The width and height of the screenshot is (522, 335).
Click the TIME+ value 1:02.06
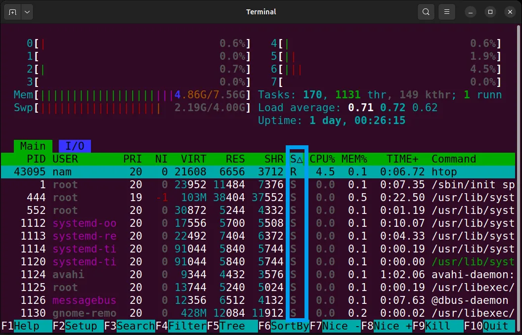[402, 275]
